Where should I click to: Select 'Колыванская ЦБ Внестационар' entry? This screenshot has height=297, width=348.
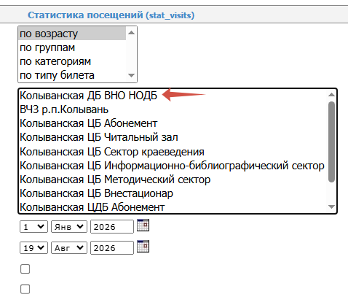[173, 193]
